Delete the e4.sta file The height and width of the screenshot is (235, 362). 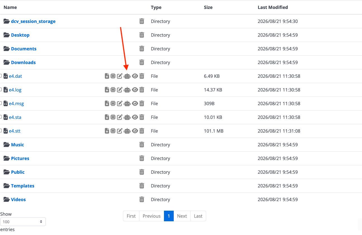(x=142, y=117)
